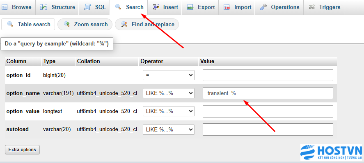Expand the option_value operator dropdown

click(x=169, y=111)
